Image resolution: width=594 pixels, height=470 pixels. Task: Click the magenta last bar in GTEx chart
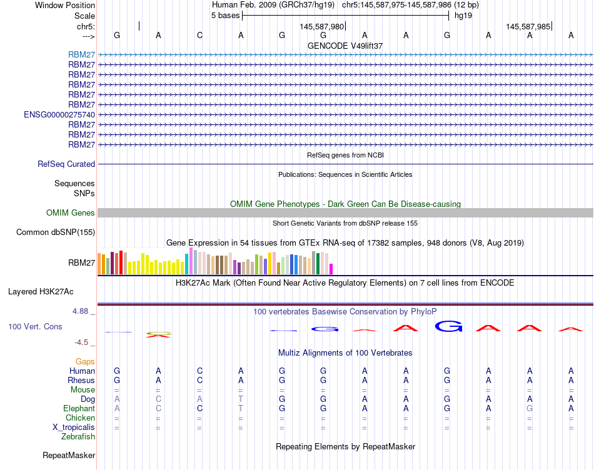(331, 269)
